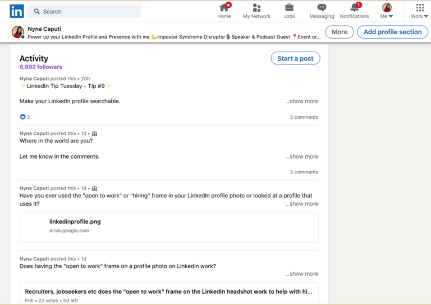
Task: Click the 'Does having the open to work frame' text
Action: (x=118, y=266)
